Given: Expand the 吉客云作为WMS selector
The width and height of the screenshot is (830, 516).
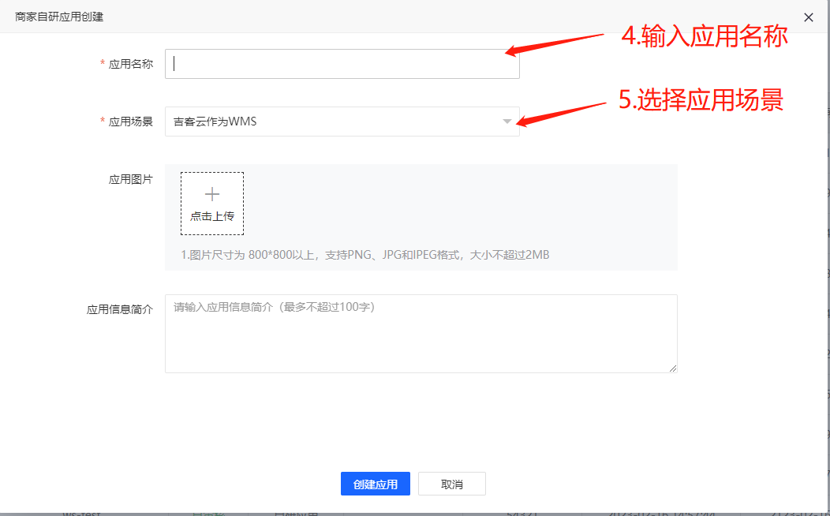Looking at the screenshot, I should [342, 122].
